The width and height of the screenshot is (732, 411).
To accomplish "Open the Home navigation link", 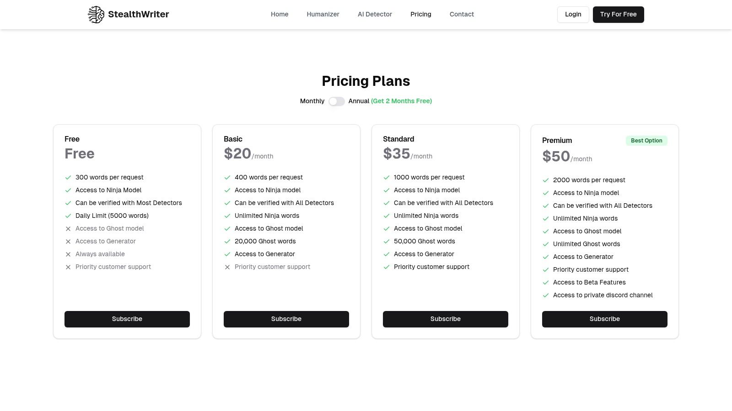I will (280, 15).
